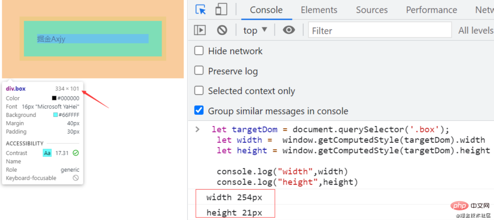Activate the inspect element picker icon
Screen dimensions: 494x220
pyautogui.click(x=201, y=10)
